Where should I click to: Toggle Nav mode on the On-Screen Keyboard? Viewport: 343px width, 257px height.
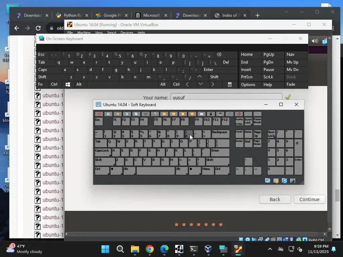(296, 55)
